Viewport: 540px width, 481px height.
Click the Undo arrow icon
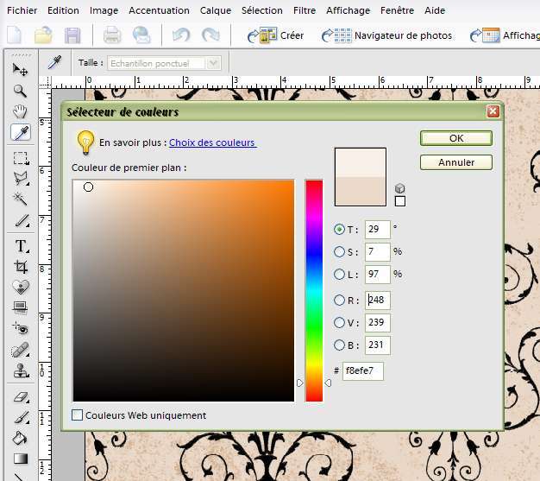181,35
